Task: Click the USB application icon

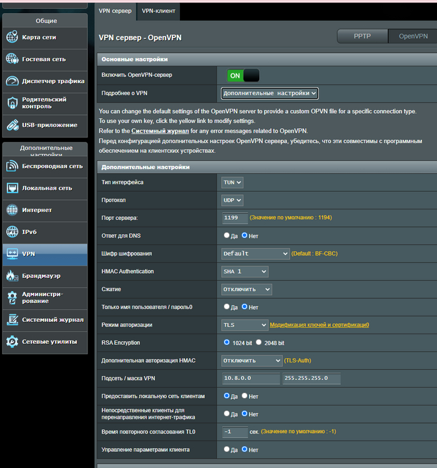Action: pos(12,125)
